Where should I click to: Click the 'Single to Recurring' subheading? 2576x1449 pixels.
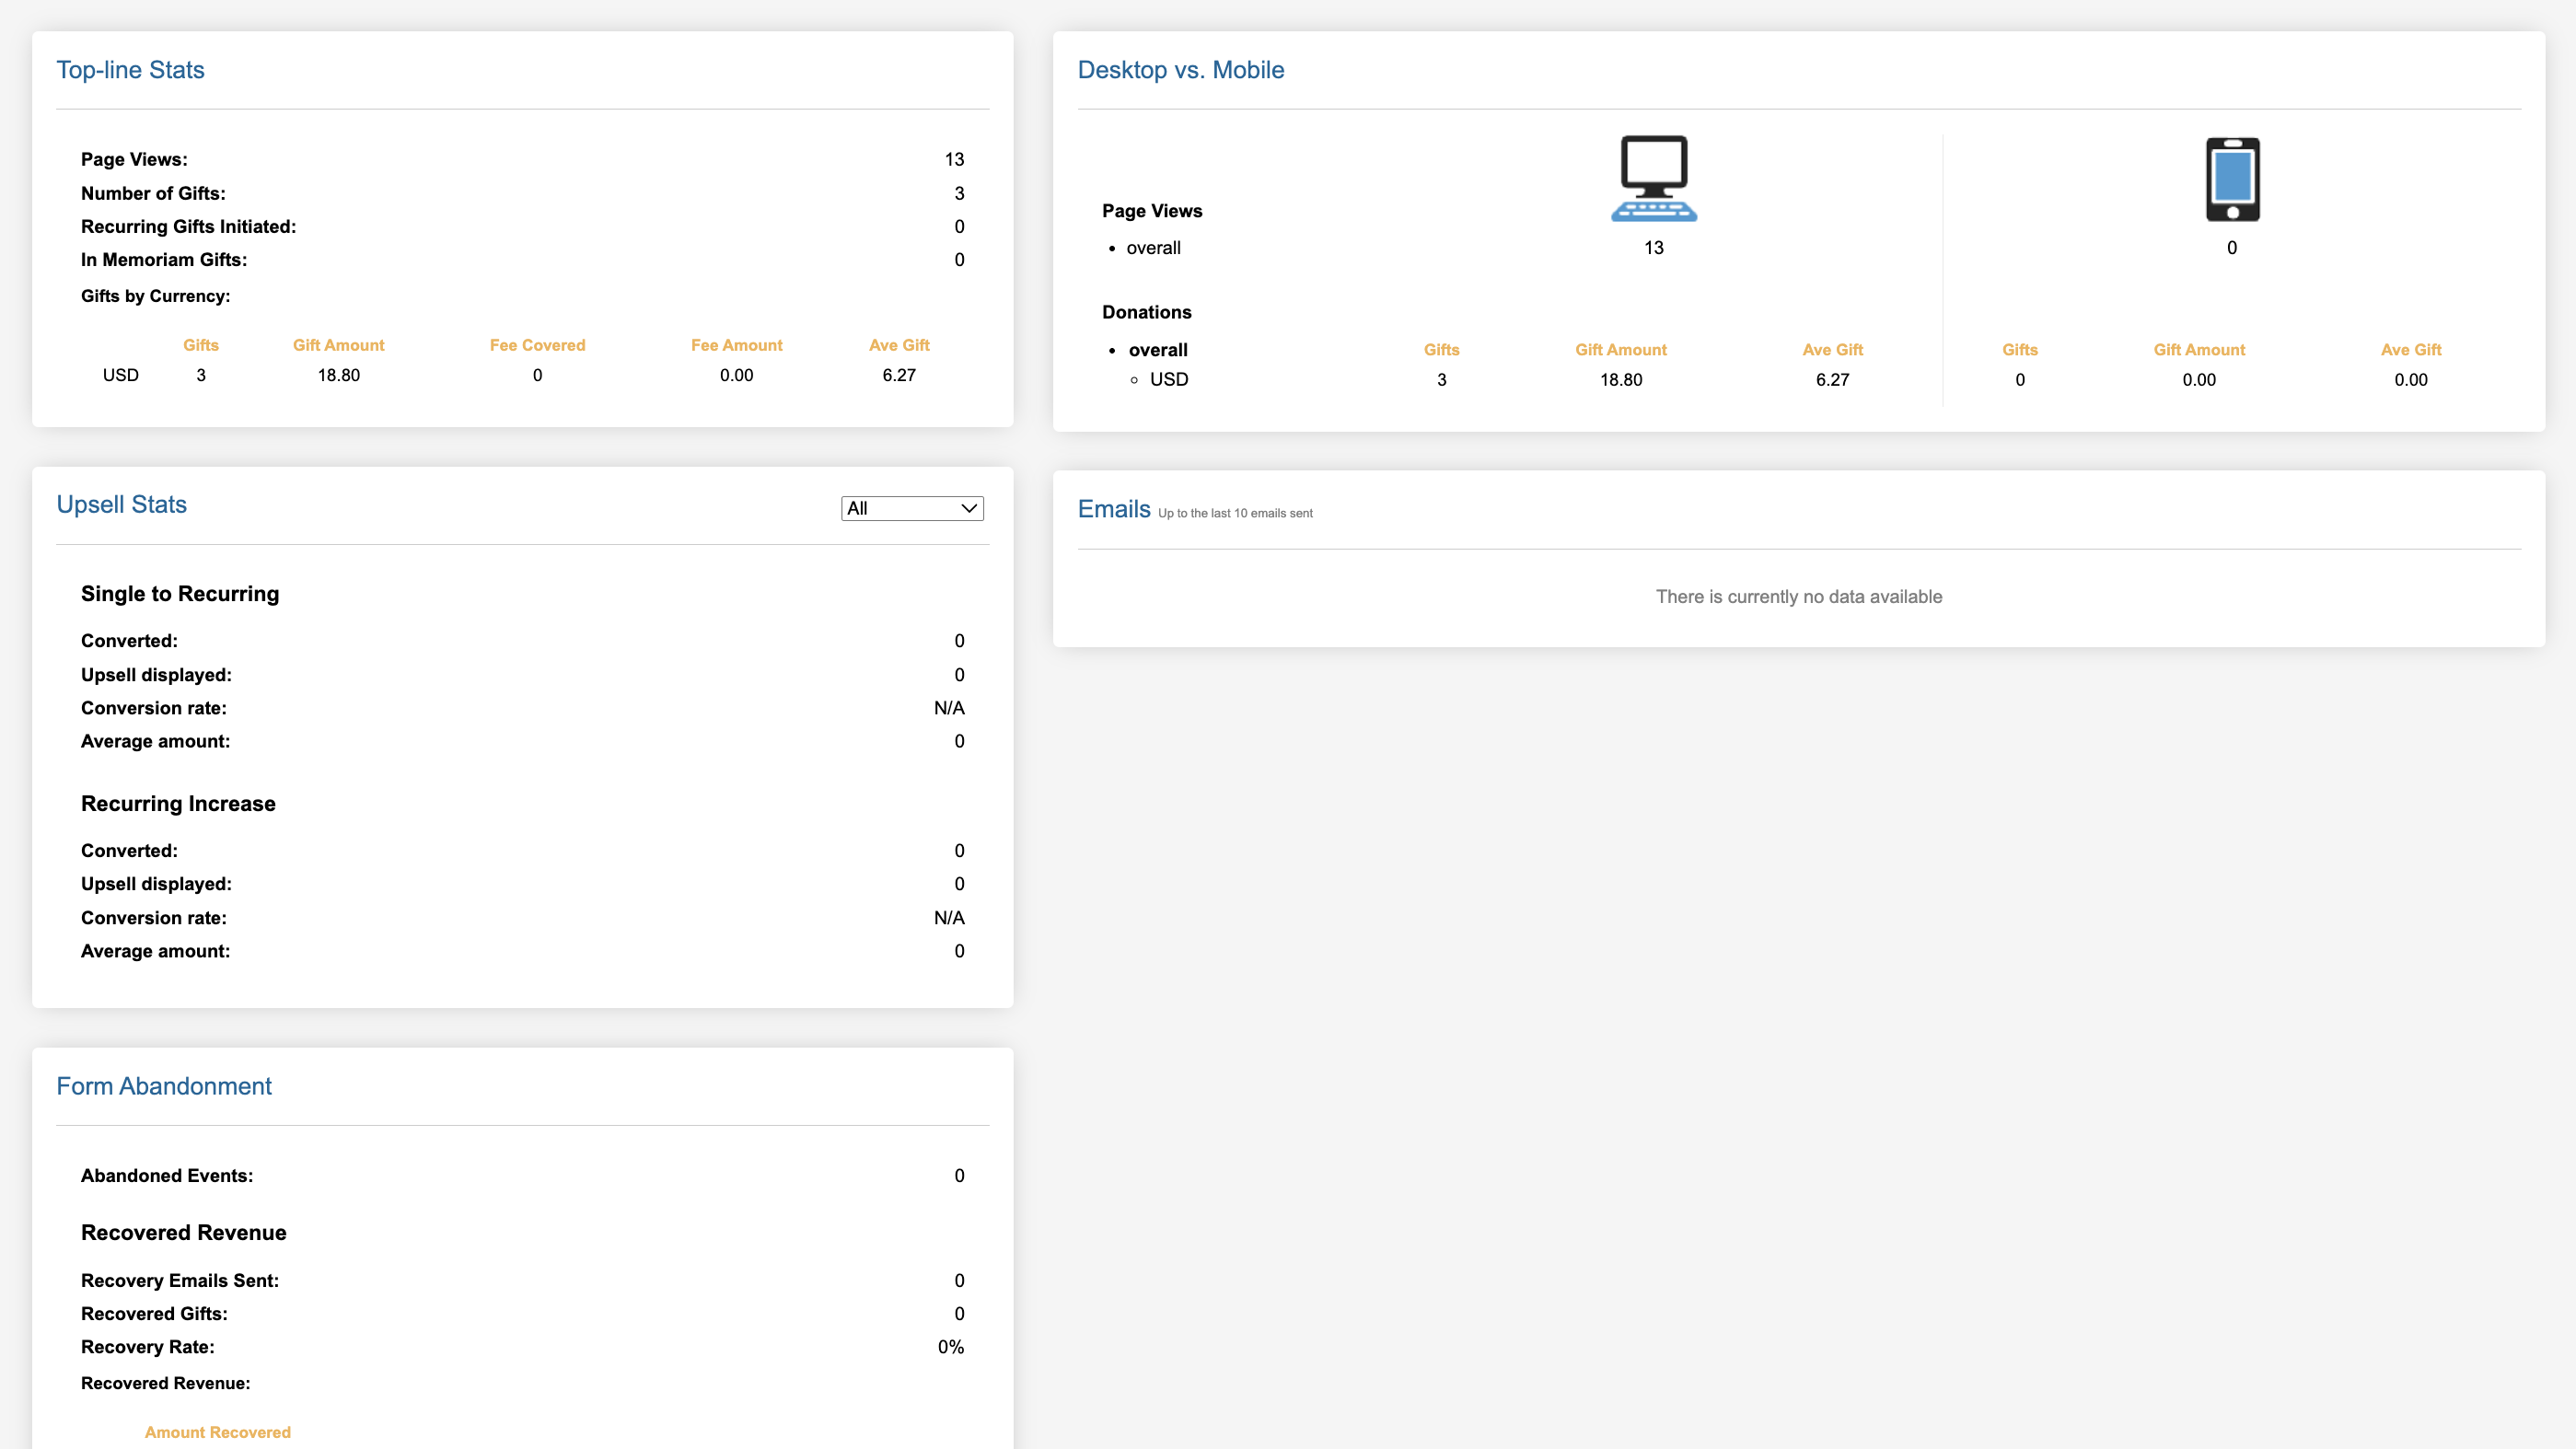pyautogui.click(x=180, y=593)
